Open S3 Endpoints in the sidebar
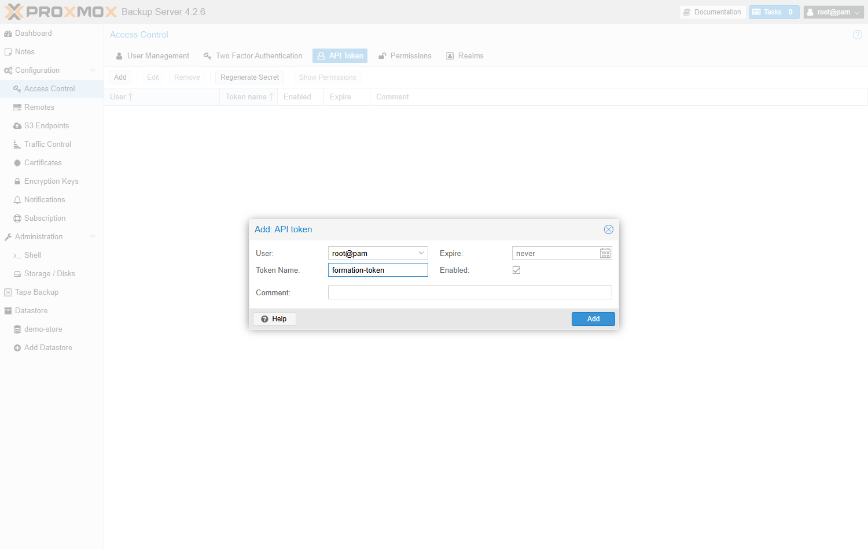Image resolution: width=868 pixels, height=549 pixels. tap(52, 126)
